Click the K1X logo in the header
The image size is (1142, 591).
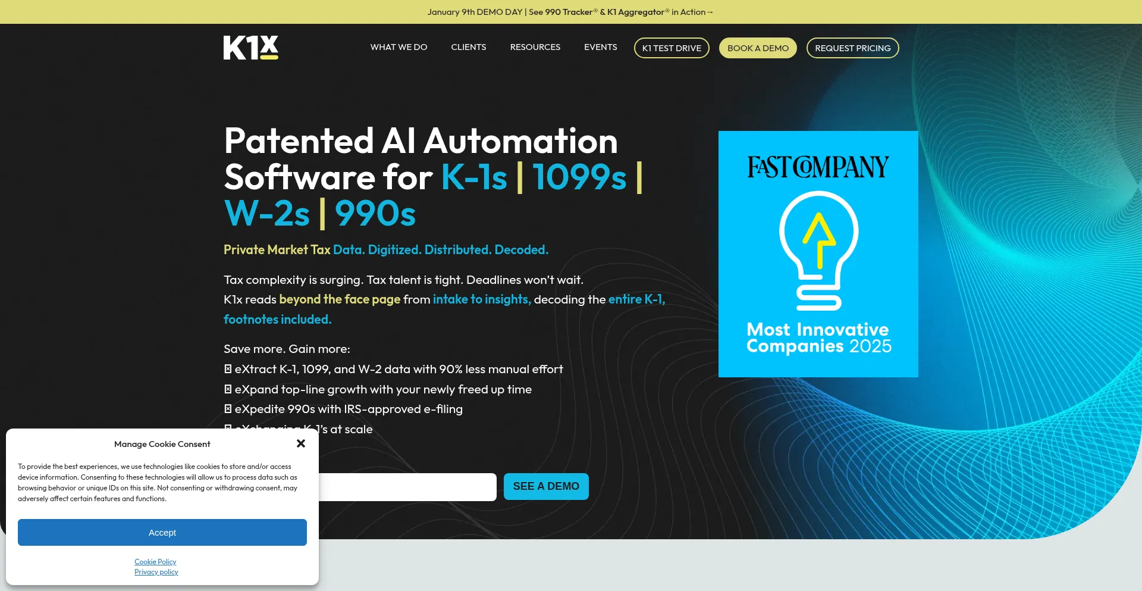tap(250, 48)
